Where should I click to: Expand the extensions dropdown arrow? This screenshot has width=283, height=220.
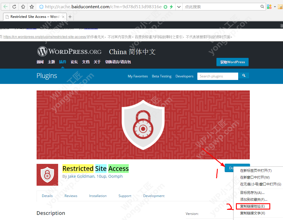click(275, 7)
